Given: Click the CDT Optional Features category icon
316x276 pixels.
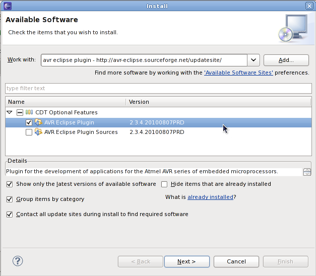Looking at the screenshot, I should [29, 112].
